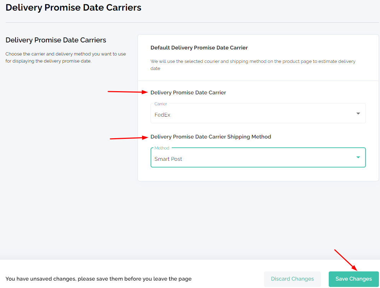380x288 pixels.
Task: Click the small Carrier field label
Action: coord(161,104)
